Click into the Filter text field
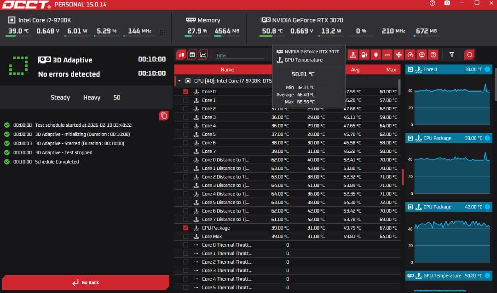This screenshot has height=293, width=497. tap(240, 56)
